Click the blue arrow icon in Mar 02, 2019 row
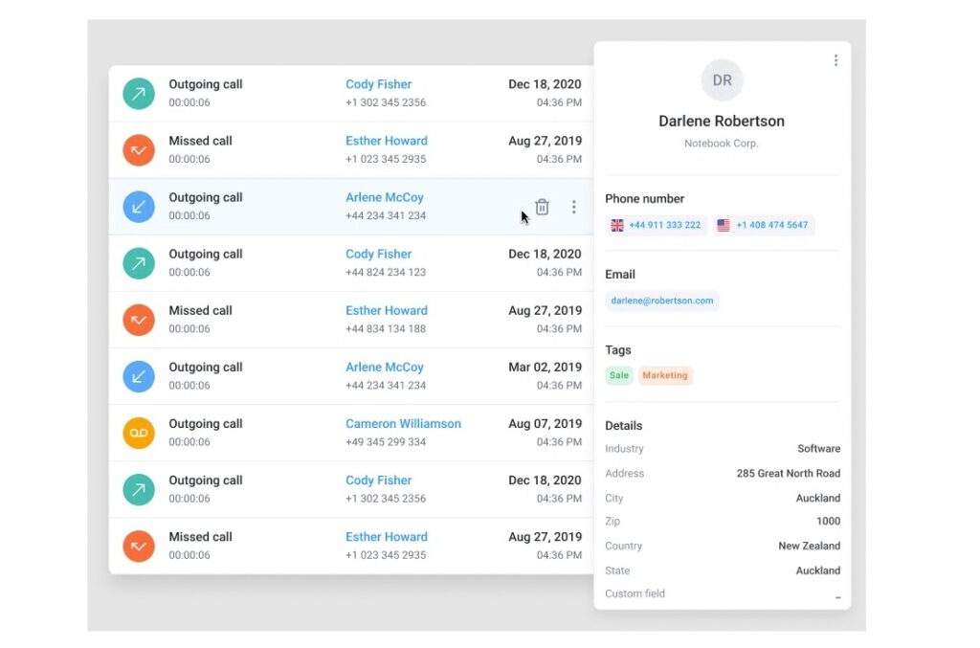 pos(139,376)
